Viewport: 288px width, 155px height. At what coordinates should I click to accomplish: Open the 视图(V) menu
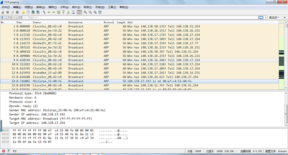coord(29,7)
